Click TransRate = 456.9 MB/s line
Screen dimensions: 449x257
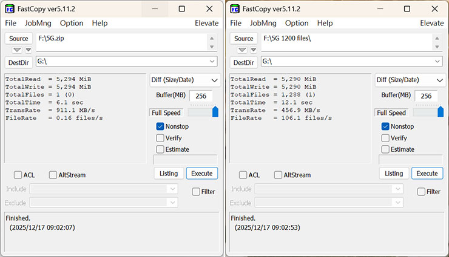pyautogui.click(x=275, y=110)
